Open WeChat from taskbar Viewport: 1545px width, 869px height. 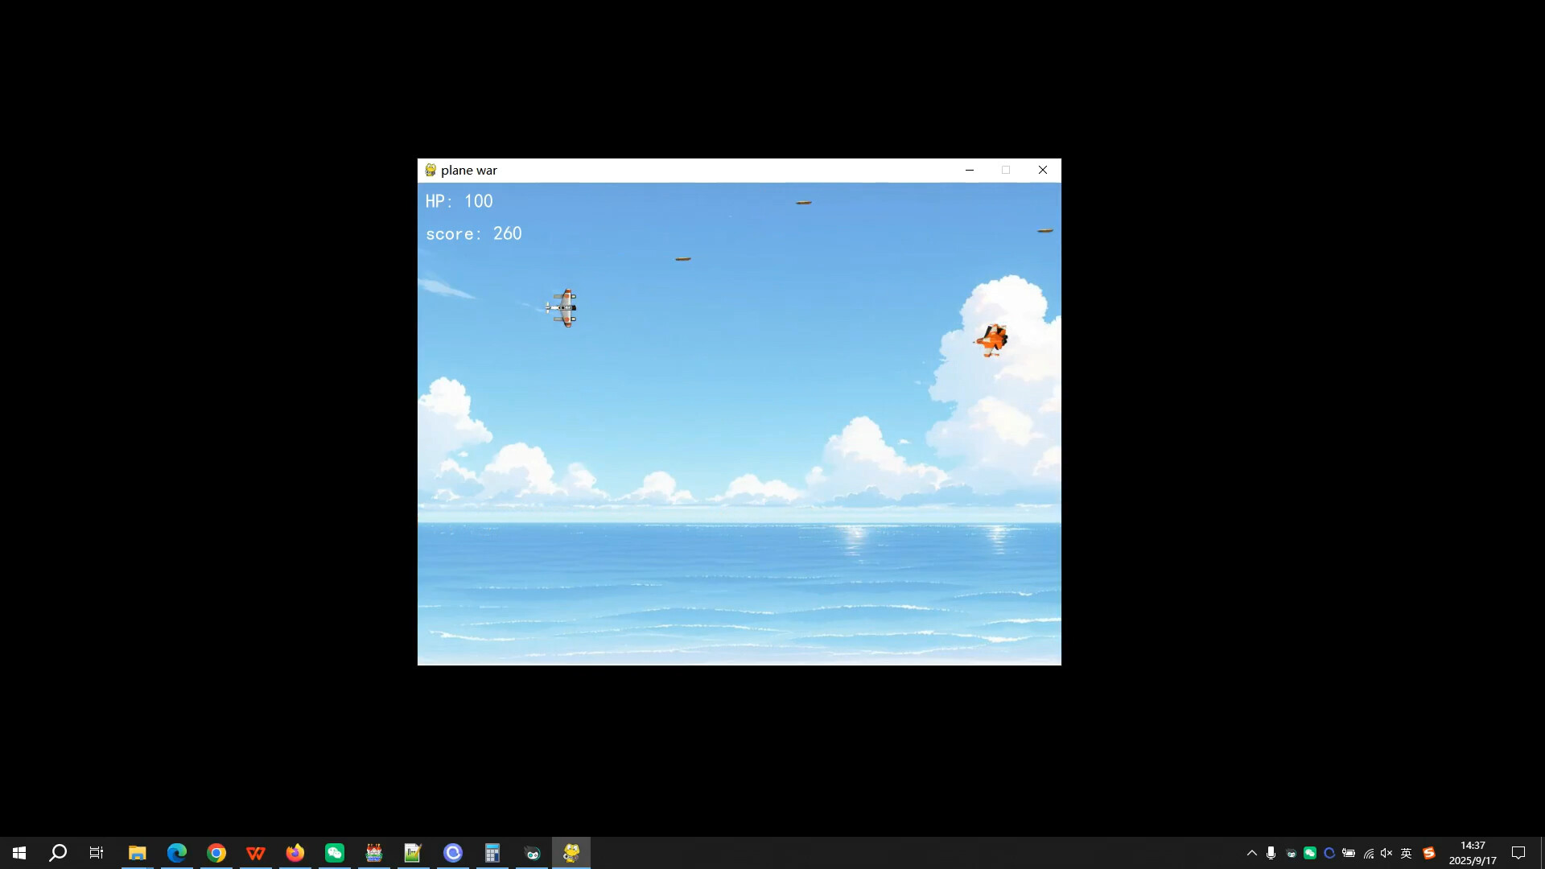335,853
